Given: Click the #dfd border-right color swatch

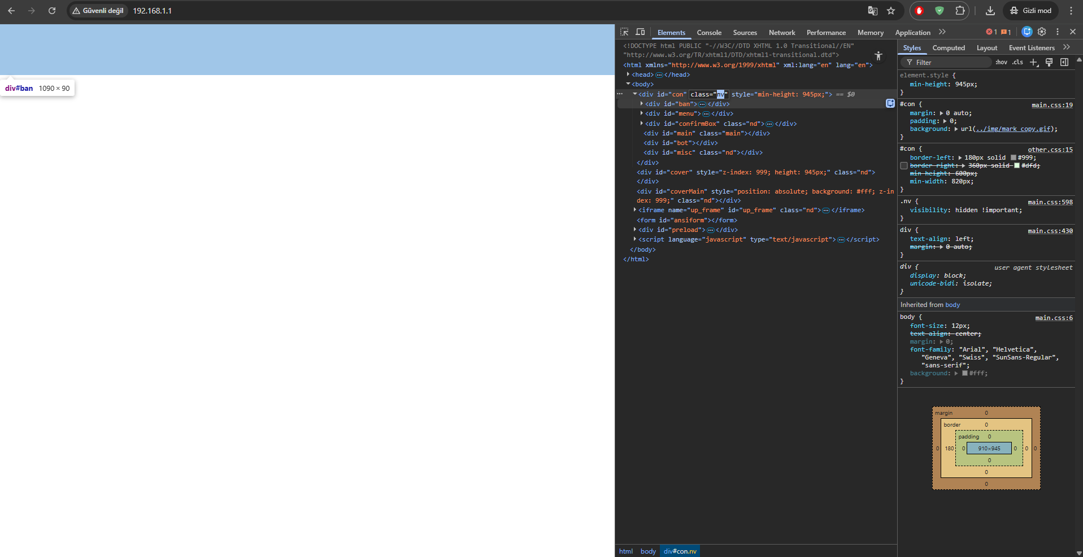Looking at the screenshot, I should point(1017,166).
